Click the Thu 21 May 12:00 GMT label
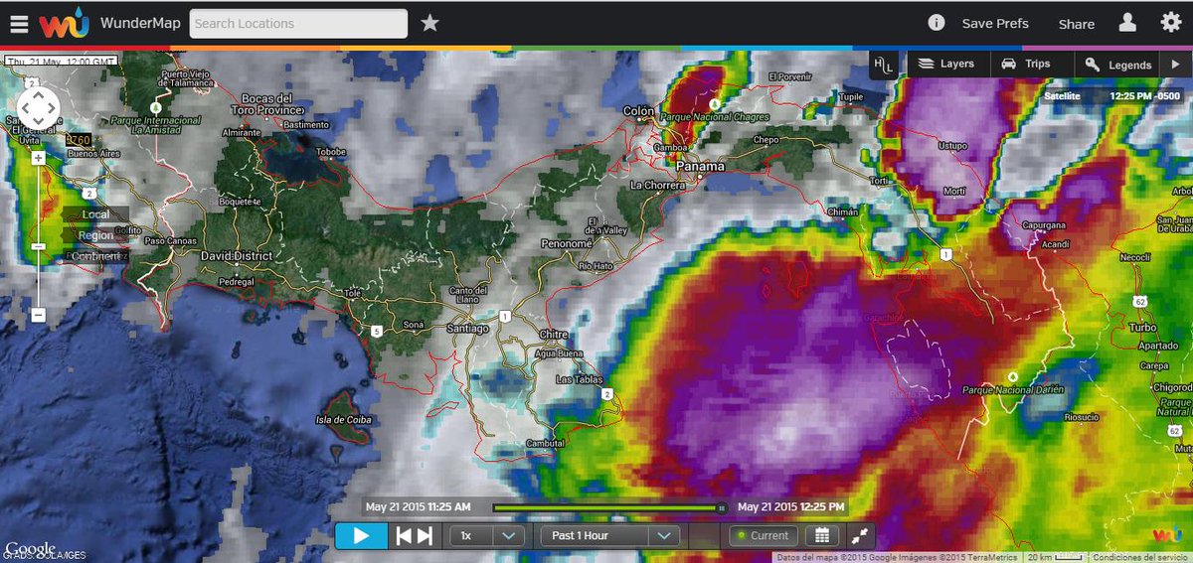1193x563 pixels. coord(62,61)
